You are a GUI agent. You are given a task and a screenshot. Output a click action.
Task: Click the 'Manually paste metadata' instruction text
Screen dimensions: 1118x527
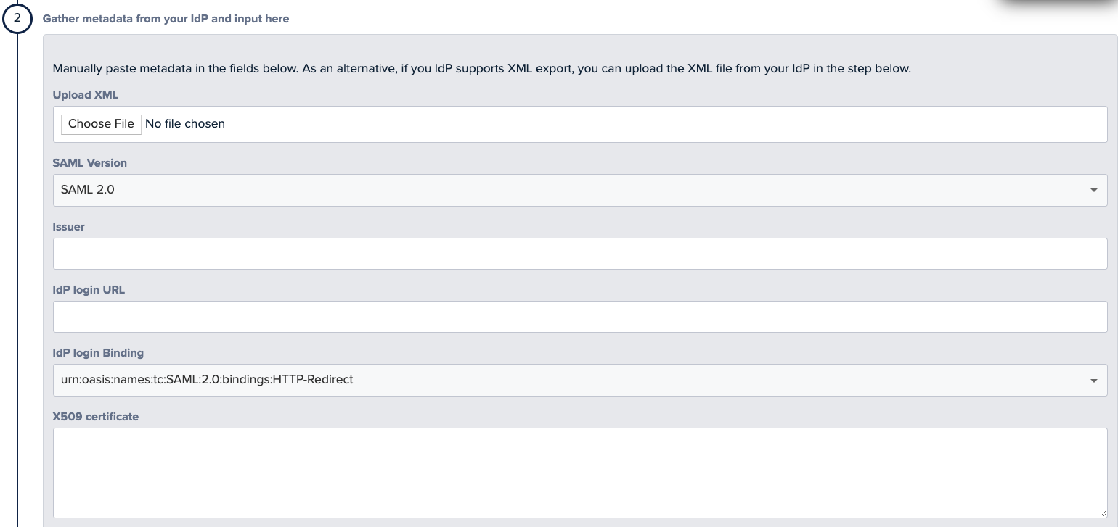[x=482, y=69]
